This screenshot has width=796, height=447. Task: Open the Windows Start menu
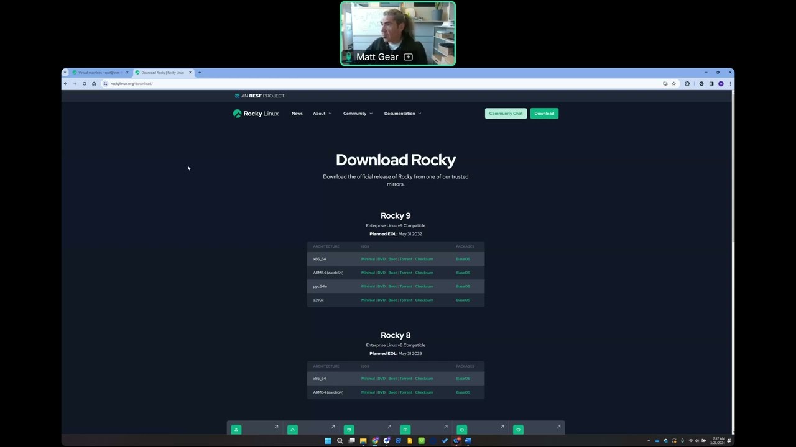click(x=328, y=441)
